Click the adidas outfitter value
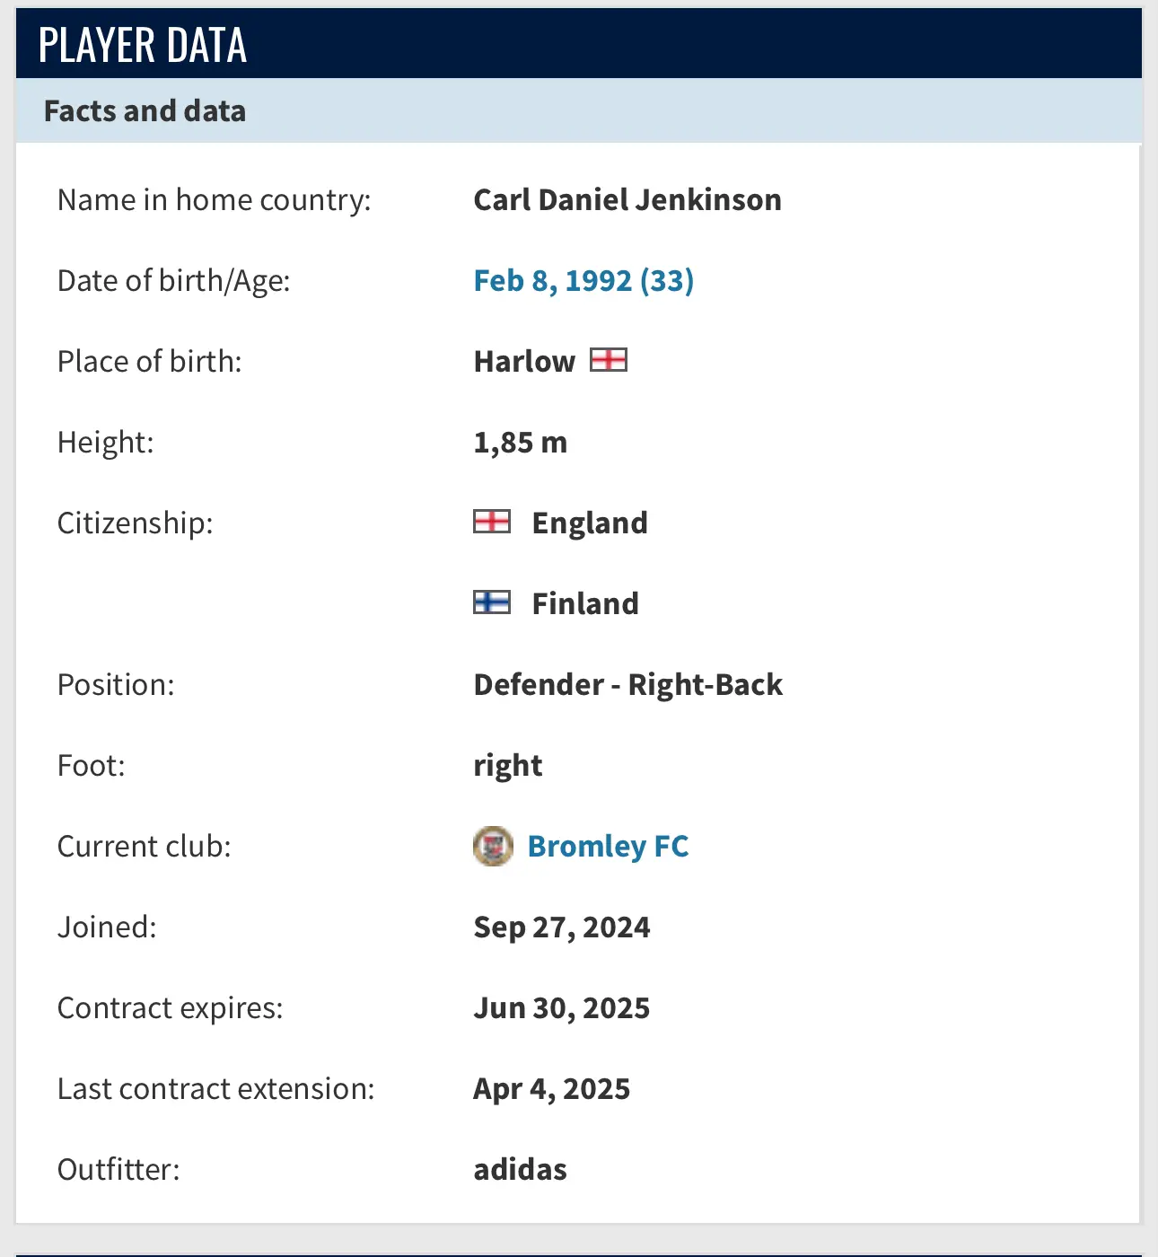 click(521, 1169)
